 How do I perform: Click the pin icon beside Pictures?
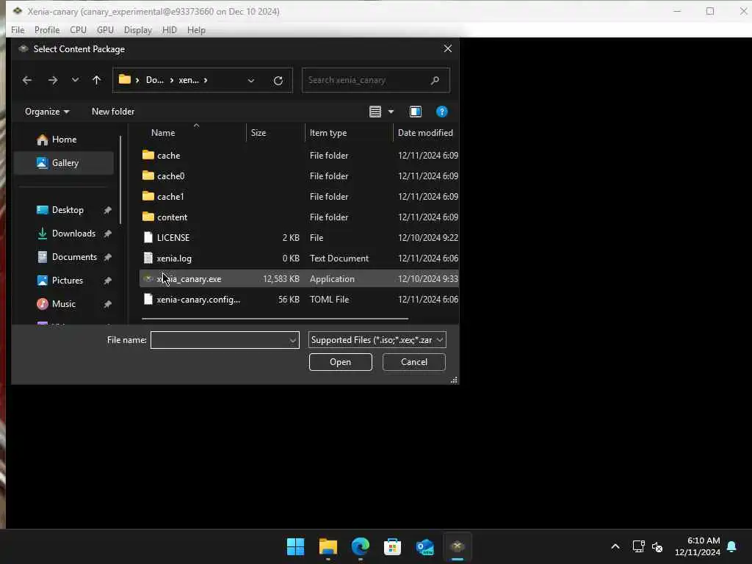[x=107, y=281]
